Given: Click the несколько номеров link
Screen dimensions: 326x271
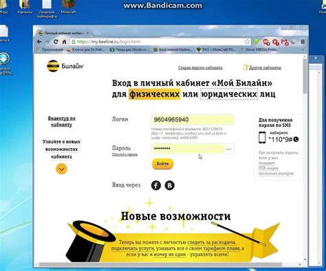Looking at the screenshot, I should click(x=276, y=174).
